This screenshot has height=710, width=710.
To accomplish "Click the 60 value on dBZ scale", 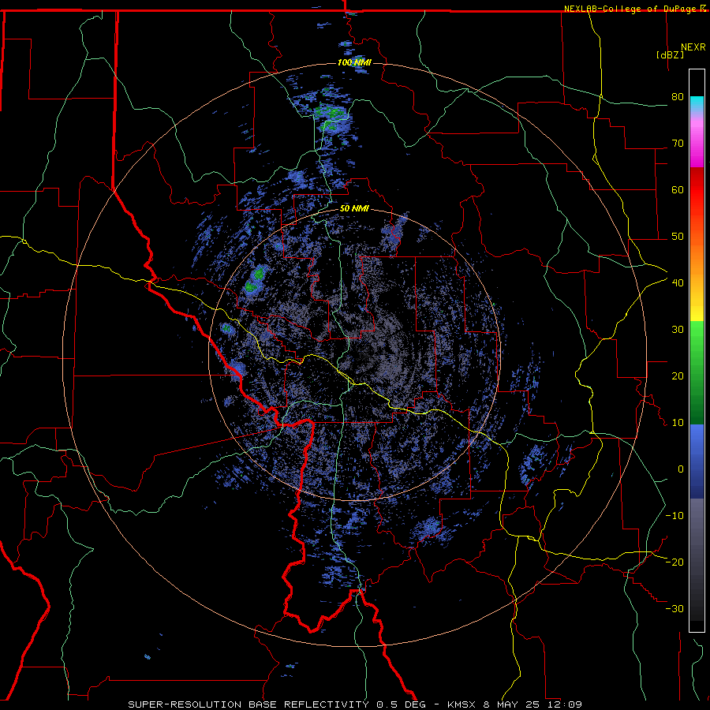I will click(x=678, y=189).
